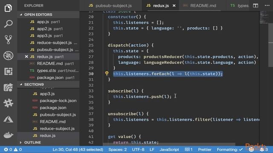
Task: Close the redux.js editor tab
Action: coord(174,6)
